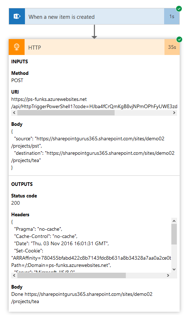Screen dimensions: 184x315
Task: Collapse the HTTP action header
Action: pyautogui.click(x=94, y=47)
